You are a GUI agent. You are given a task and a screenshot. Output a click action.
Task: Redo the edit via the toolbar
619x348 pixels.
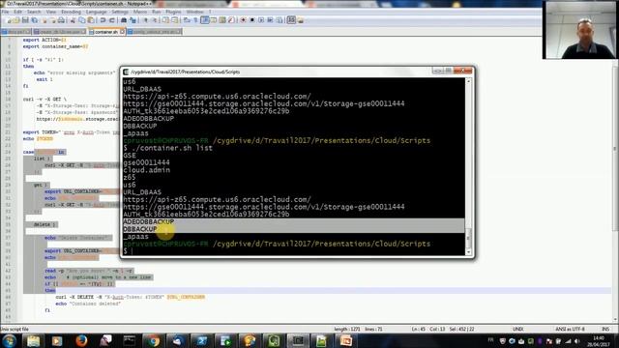112,20
